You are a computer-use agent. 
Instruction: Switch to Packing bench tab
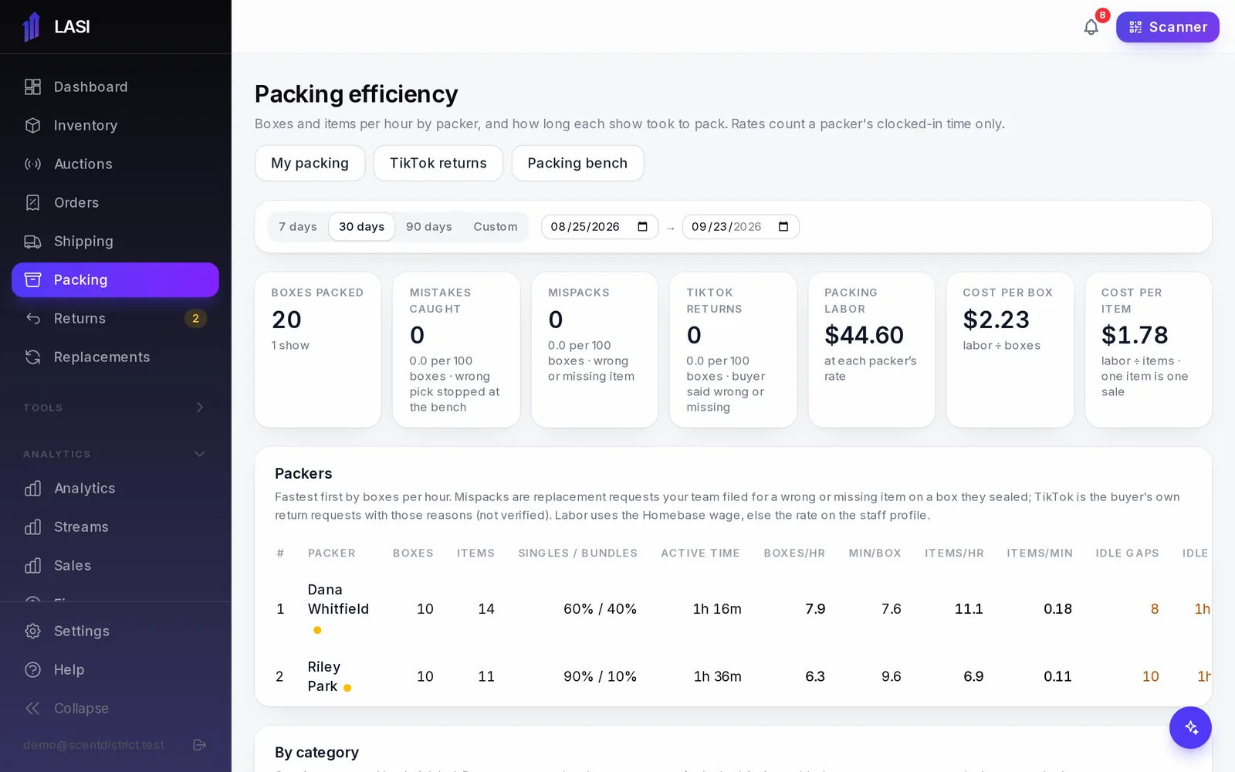[577, 163]
